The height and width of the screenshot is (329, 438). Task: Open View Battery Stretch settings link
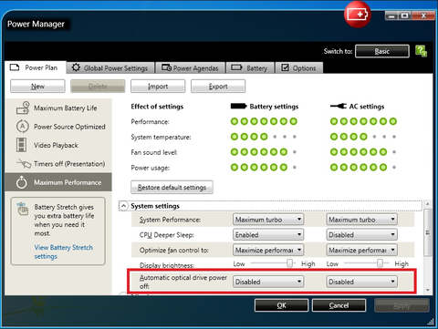[63, 252]
